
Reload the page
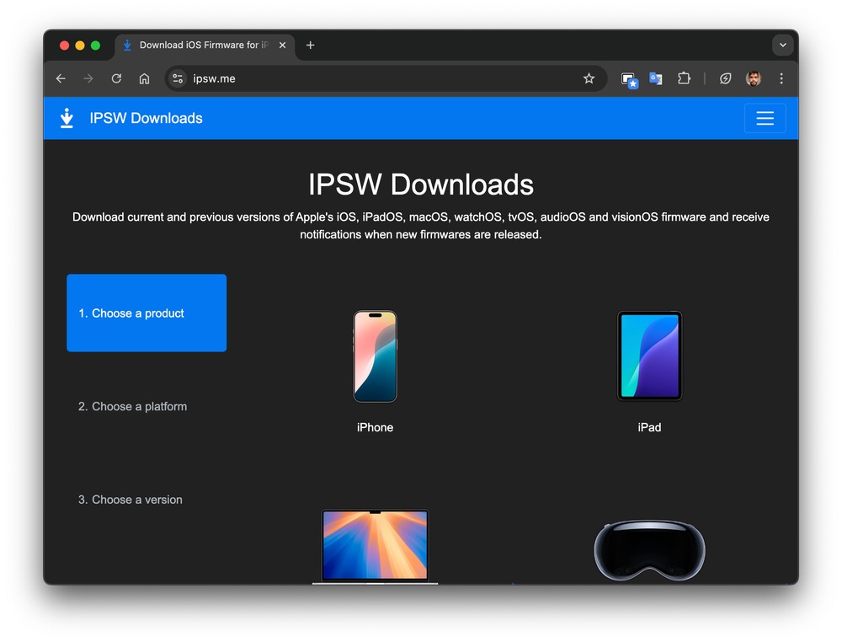tap(116, 78)
